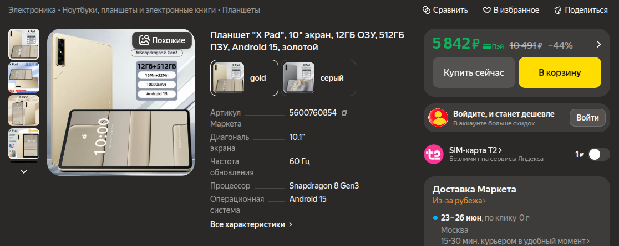619x246 pixels.
Task: Toggle the SIM-карта T2 switch
Action: coord(599,154)
